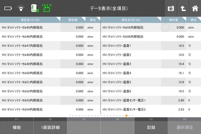Select HV/EVバッテリー温度6 item
Screen dimensions: 201x134
tap(151, 91)
